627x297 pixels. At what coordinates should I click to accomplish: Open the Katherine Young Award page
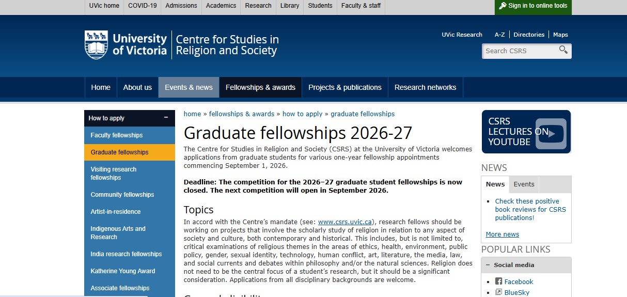pos(123,271)
